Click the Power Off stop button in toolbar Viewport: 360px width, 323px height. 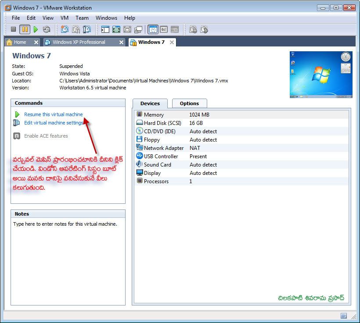click(13, 29)
